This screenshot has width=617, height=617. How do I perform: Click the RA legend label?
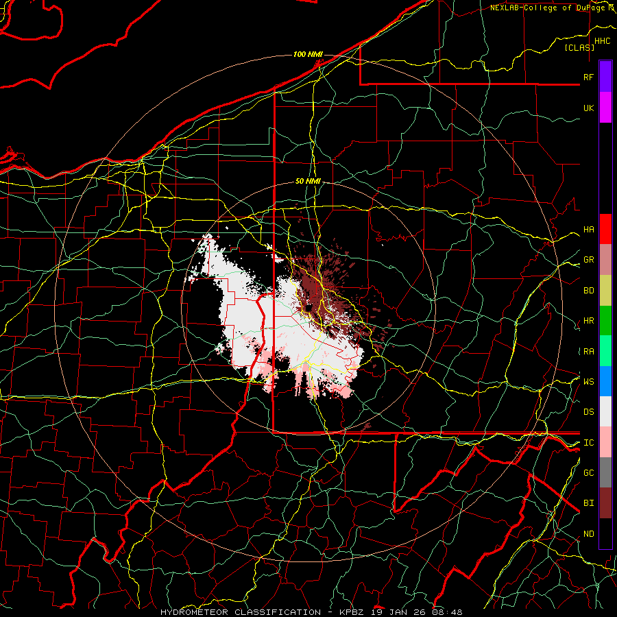point(588,352)
